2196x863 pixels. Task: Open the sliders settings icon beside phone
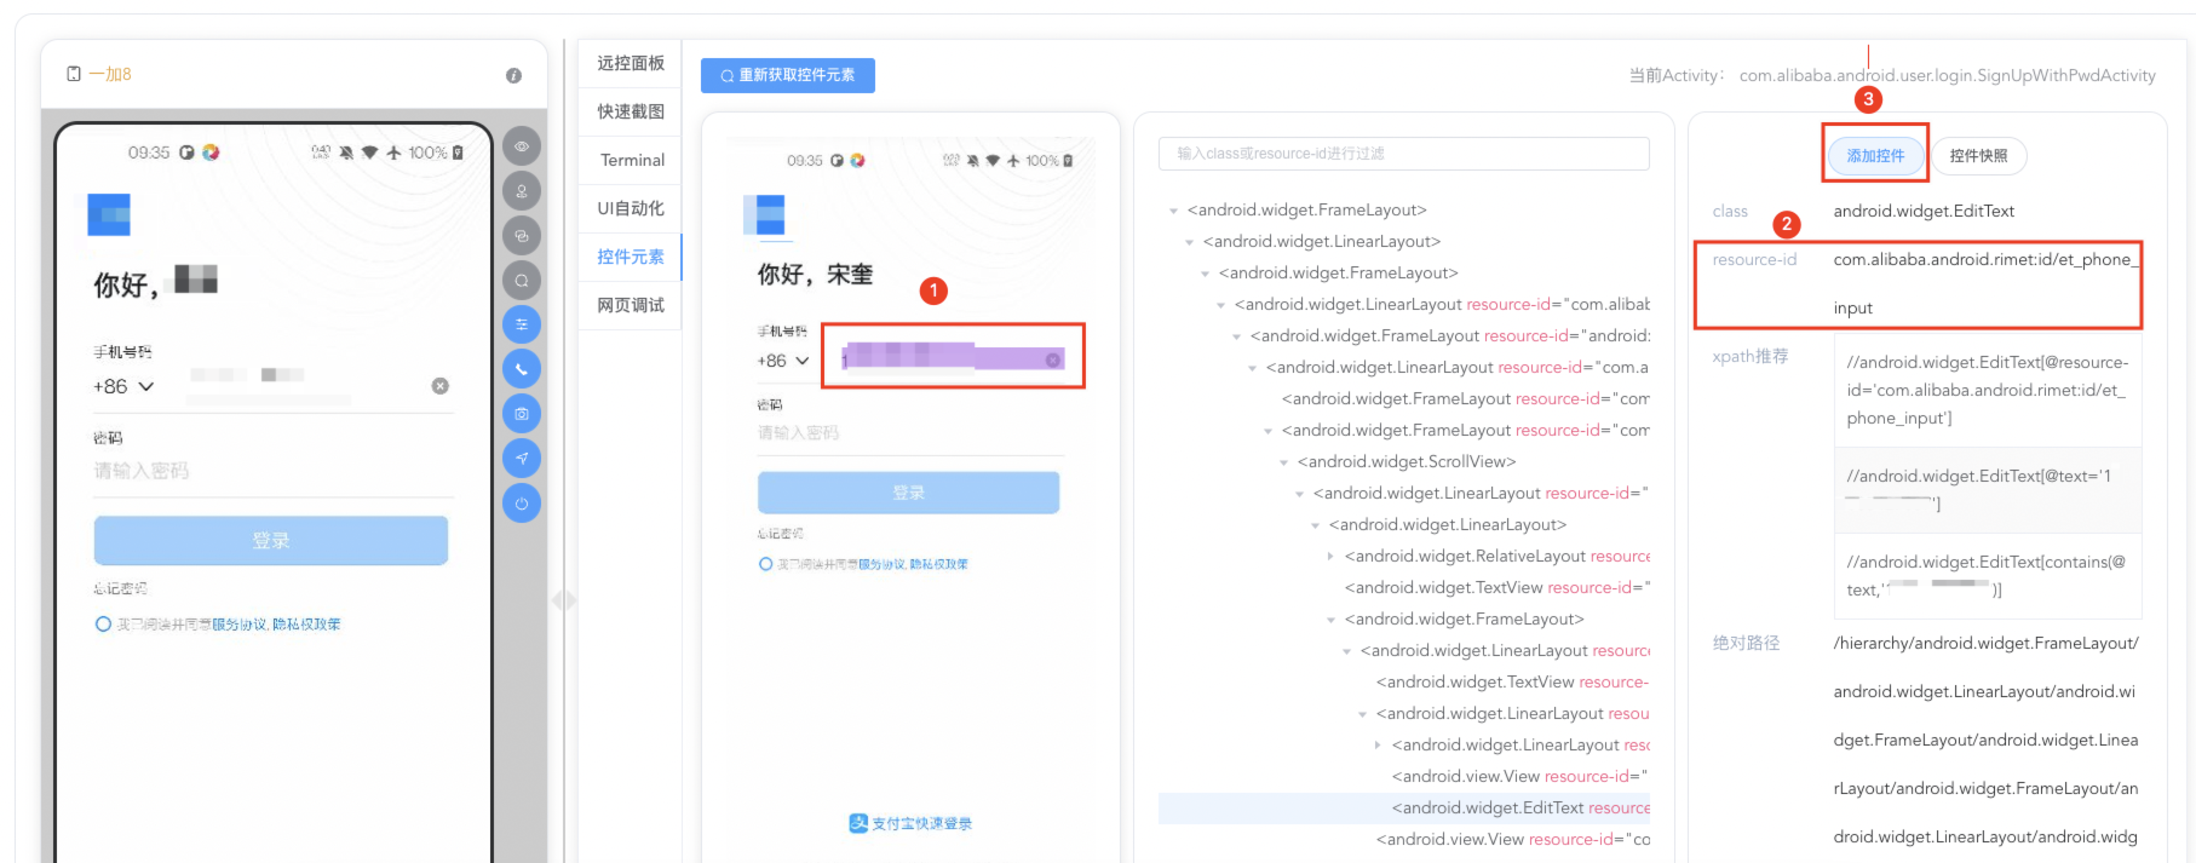[522, 324]
